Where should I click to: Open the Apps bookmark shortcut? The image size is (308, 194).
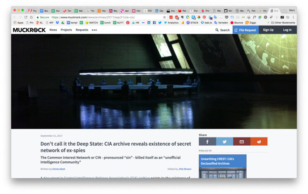(18, 23)
